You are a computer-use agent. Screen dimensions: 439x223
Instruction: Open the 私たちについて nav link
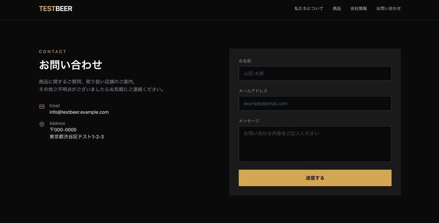[x=309, y=9]
